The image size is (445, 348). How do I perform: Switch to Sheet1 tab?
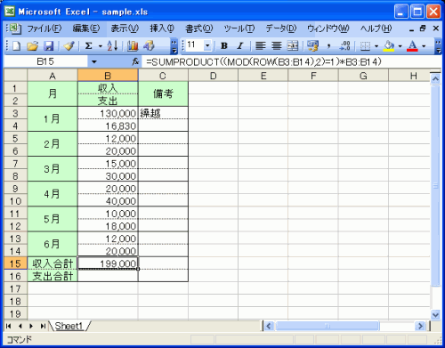click(x=69, y=326)
